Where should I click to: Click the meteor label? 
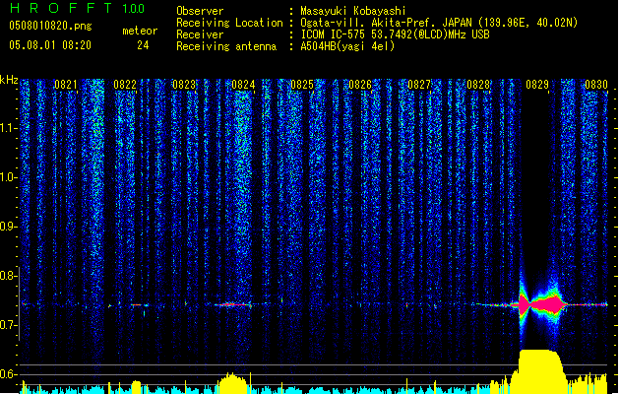(x=140, y=31)
